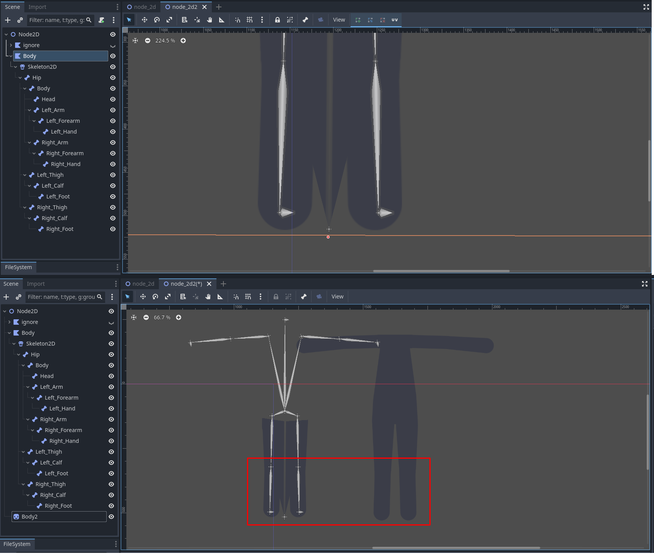The height and width of the screenshot is (556, 654).
Task: Switch to Import tab in upper dock
Action: (x=37, y=7)
